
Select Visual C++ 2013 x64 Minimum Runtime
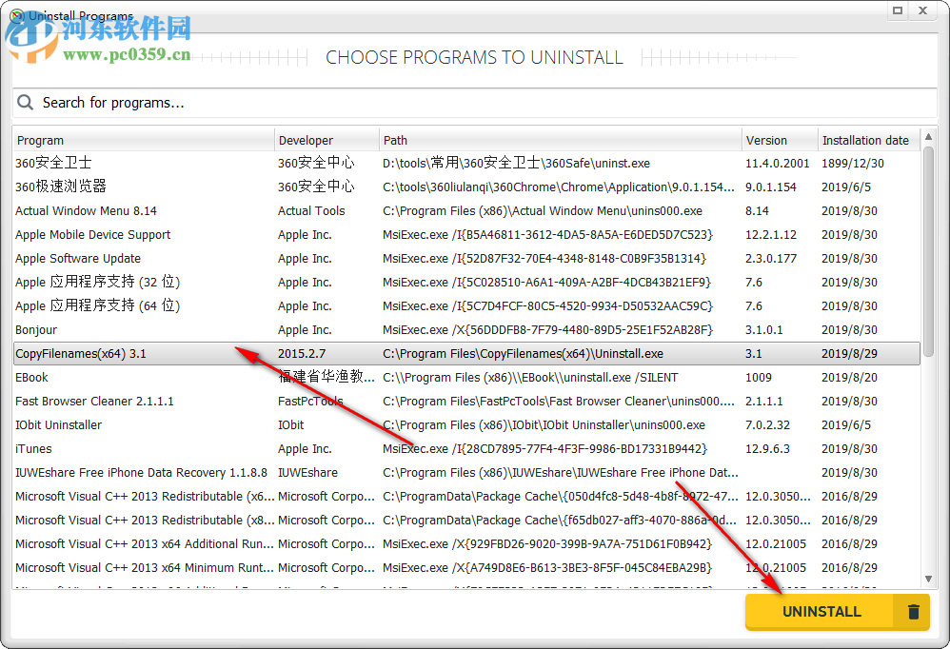[x=466, y=568]
